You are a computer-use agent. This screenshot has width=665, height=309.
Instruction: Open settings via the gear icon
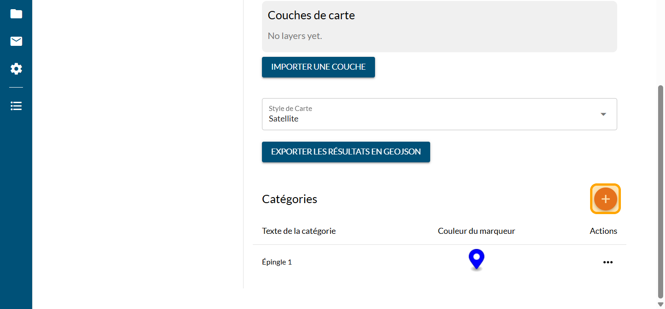pyautogui.click(x=16, y=69)
